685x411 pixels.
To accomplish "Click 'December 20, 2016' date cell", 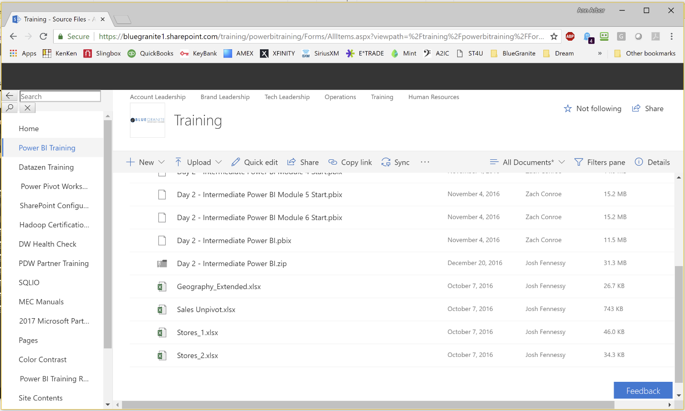I will (475, 263).
